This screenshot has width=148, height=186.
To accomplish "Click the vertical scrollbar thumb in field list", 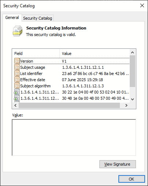I will (x=132, y=71).
